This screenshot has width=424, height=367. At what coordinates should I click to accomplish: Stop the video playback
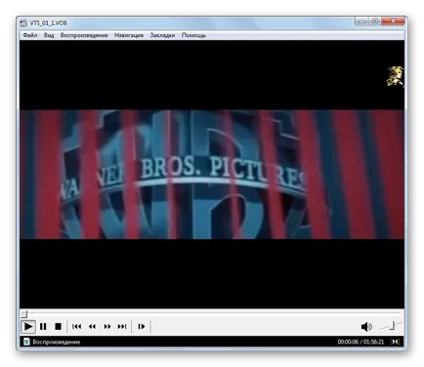58,326
